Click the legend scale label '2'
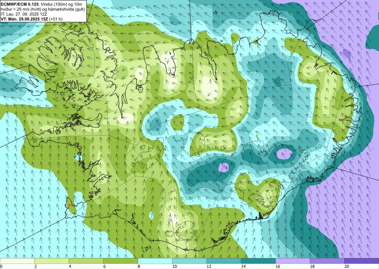This screenshot has height=269, width=379. 36,267
